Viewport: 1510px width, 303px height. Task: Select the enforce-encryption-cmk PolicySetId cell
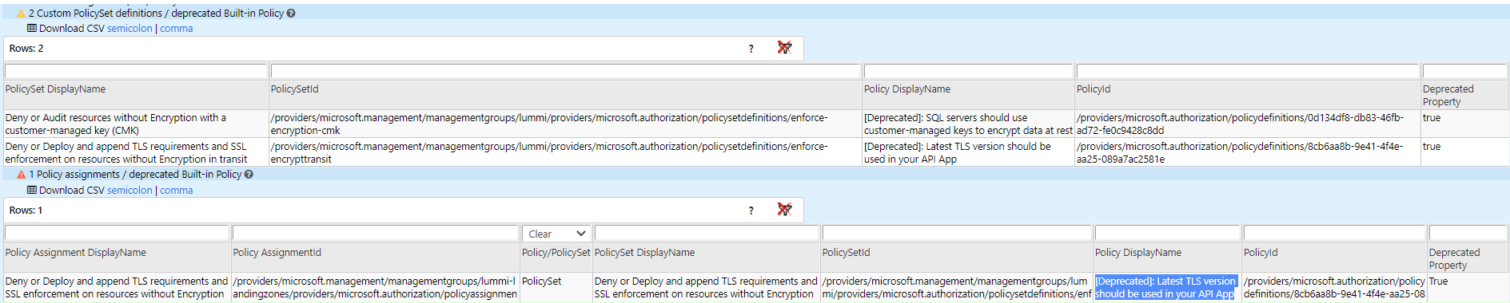(x=565, y=124)
